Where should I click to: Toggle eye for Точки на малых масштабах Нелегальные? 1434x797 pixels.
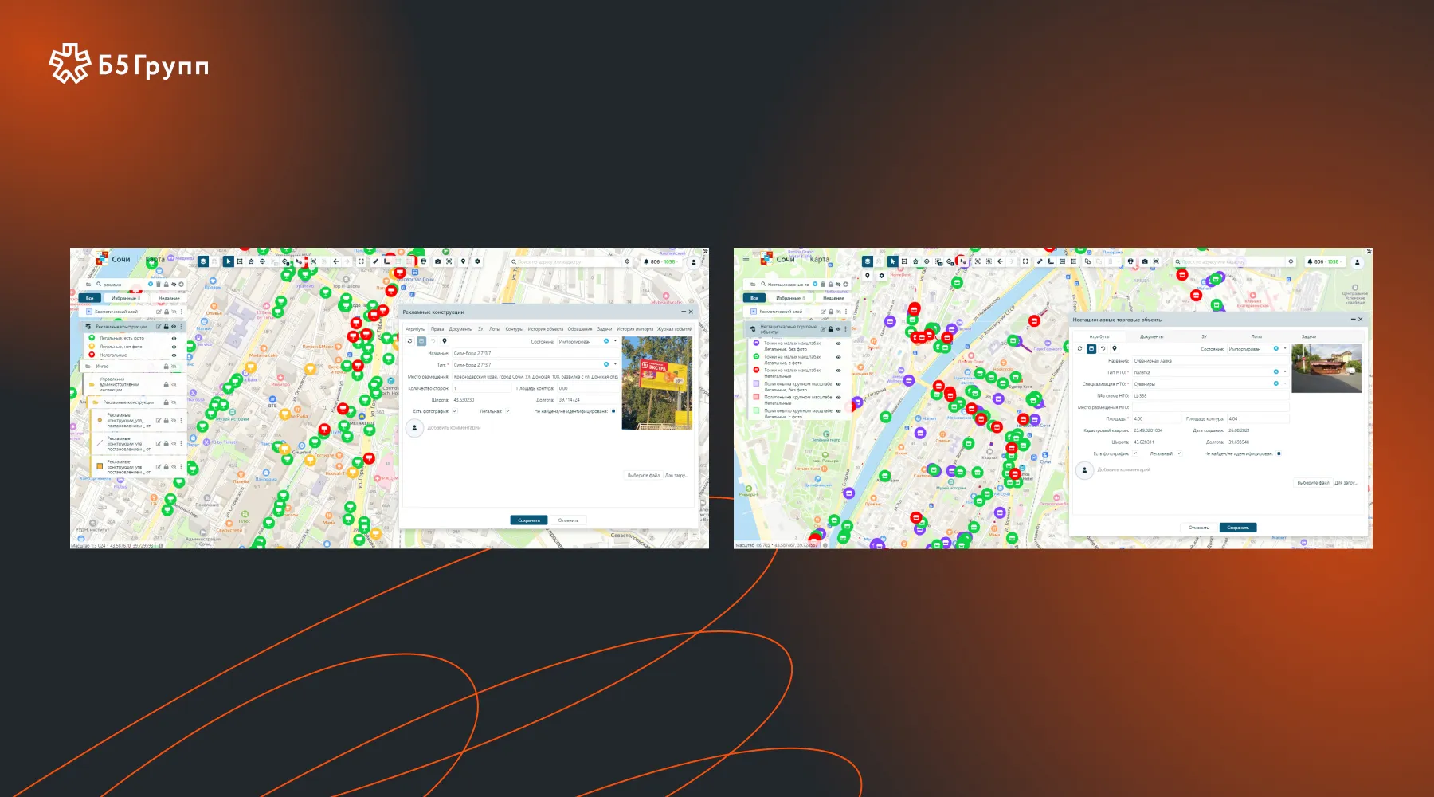click(838, 371)
